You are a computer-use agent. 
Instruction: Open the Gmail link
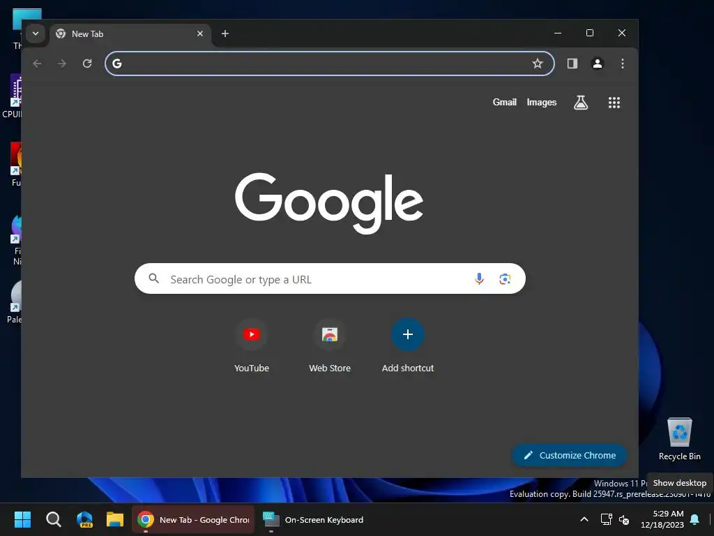tap(505, 102)
